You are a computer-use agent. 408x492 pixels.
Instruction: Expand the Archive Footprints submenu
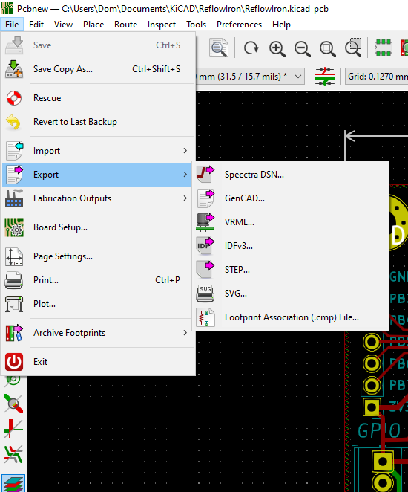[x=97, y=333]
